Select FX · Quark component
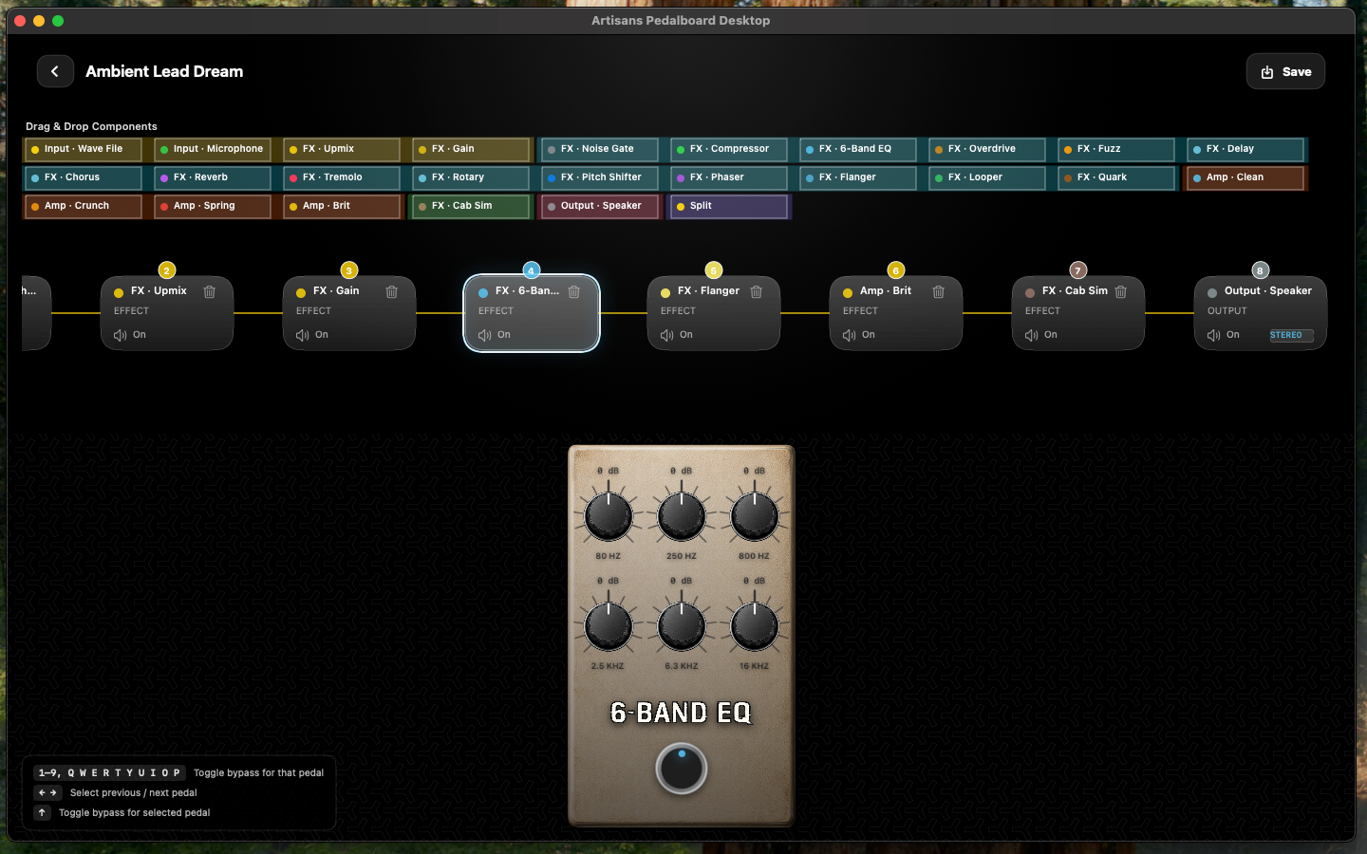This screenshot has width=1367, height=854. click(x=1116, y=177)
